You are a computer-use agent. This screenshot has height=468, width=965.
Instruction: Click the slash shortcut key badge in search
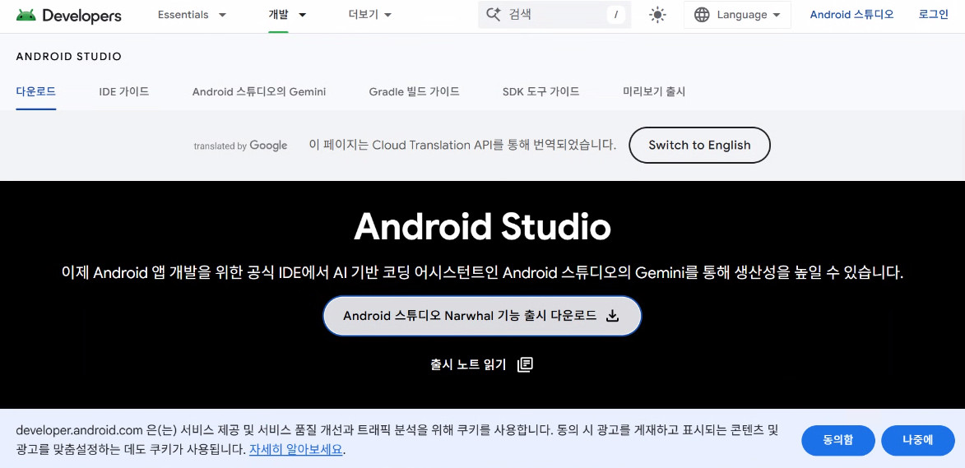[x=615, y=15]
